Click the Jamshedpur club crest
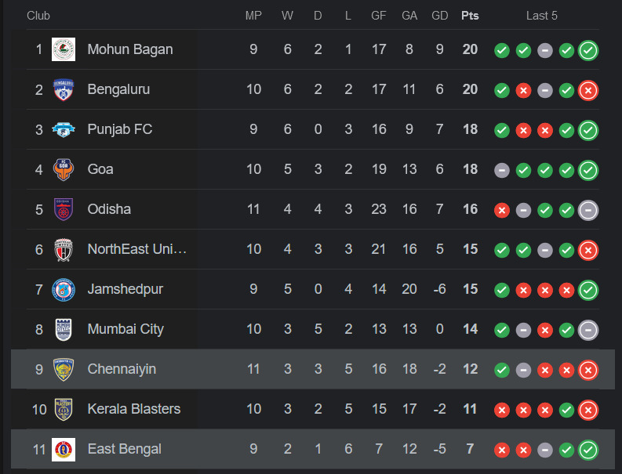The image size is (622, 474). click(64, 289)
